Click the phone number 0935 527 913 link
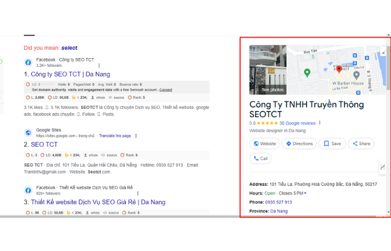The height and width of the screenshot is (251, 391). pos(279,202)
